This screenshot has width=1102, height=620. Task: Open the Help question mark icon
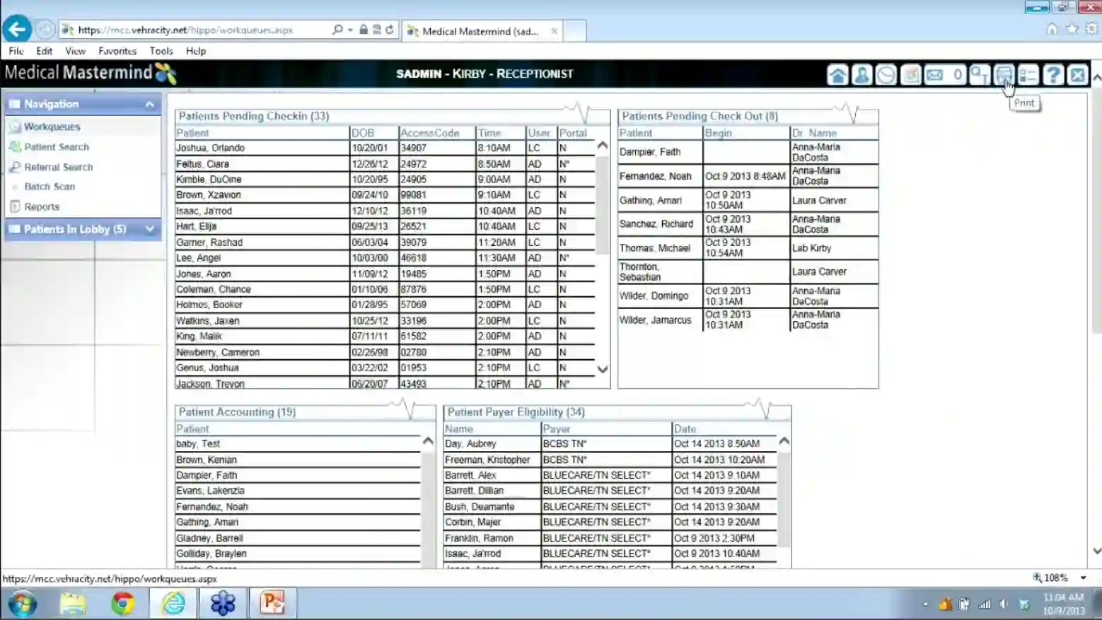[1053, 74]
